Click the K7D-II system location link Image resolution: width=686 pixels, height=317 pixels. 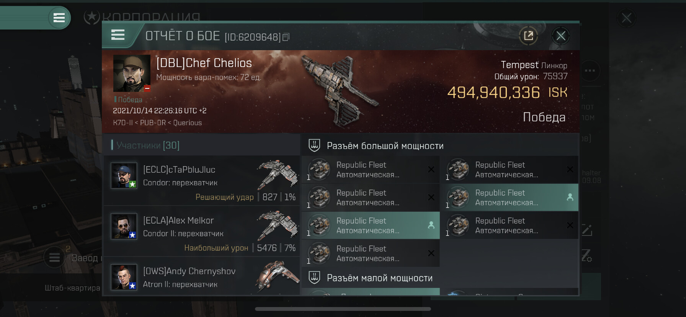pos(123,123)
